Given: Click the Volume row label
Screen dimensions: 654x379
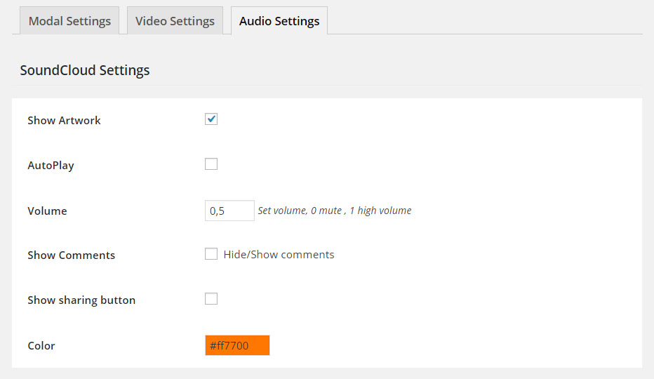Looking at the screenshot, I should click(x=47, y=211).
